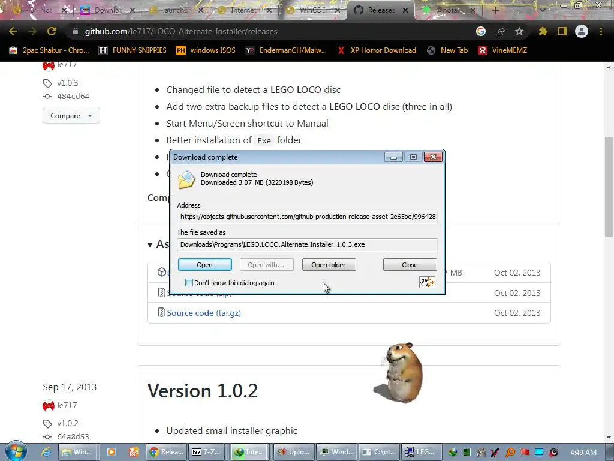Click the envelope folder icon in the dialog
The image size is (614, 461).
187,179
